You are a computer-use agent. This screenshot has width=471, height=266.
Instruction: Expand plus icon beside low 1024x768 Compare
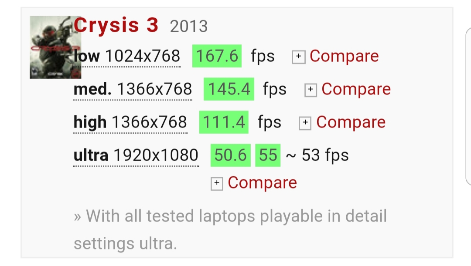click(299, 57)
